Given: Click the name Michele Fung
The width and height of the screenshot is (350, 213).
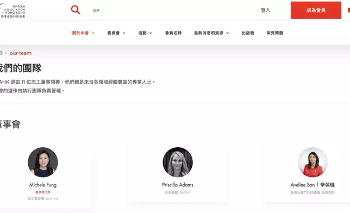Looking at the screenshot, I should pyautogui.click(x=43, y=185).
